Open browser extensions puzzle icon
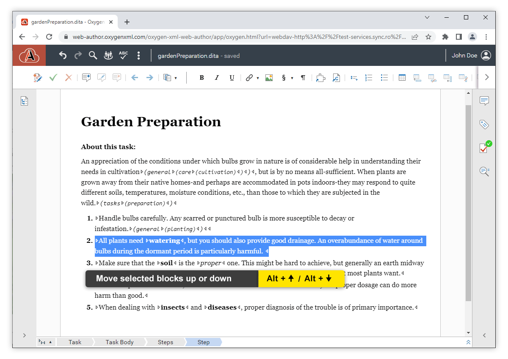The width and height of the screenshot is (508, 359). click(x=445, y=37)
